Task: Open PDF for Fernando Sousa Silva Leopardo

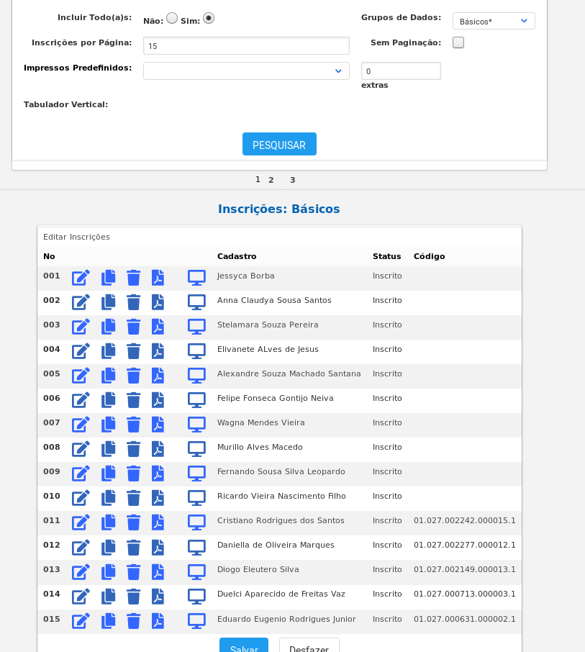Action: pos(158,474)
